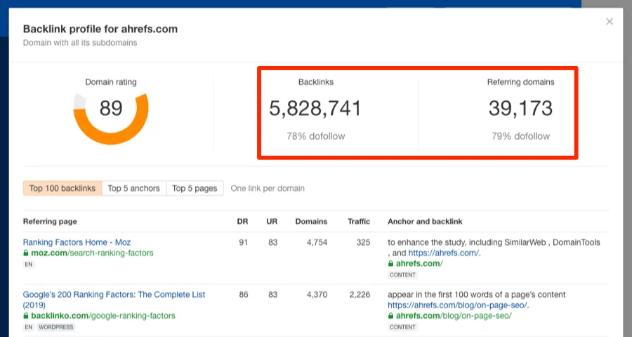Close the backlink profile dialog
Screen dimensions: 632x337
click(610, 22)
